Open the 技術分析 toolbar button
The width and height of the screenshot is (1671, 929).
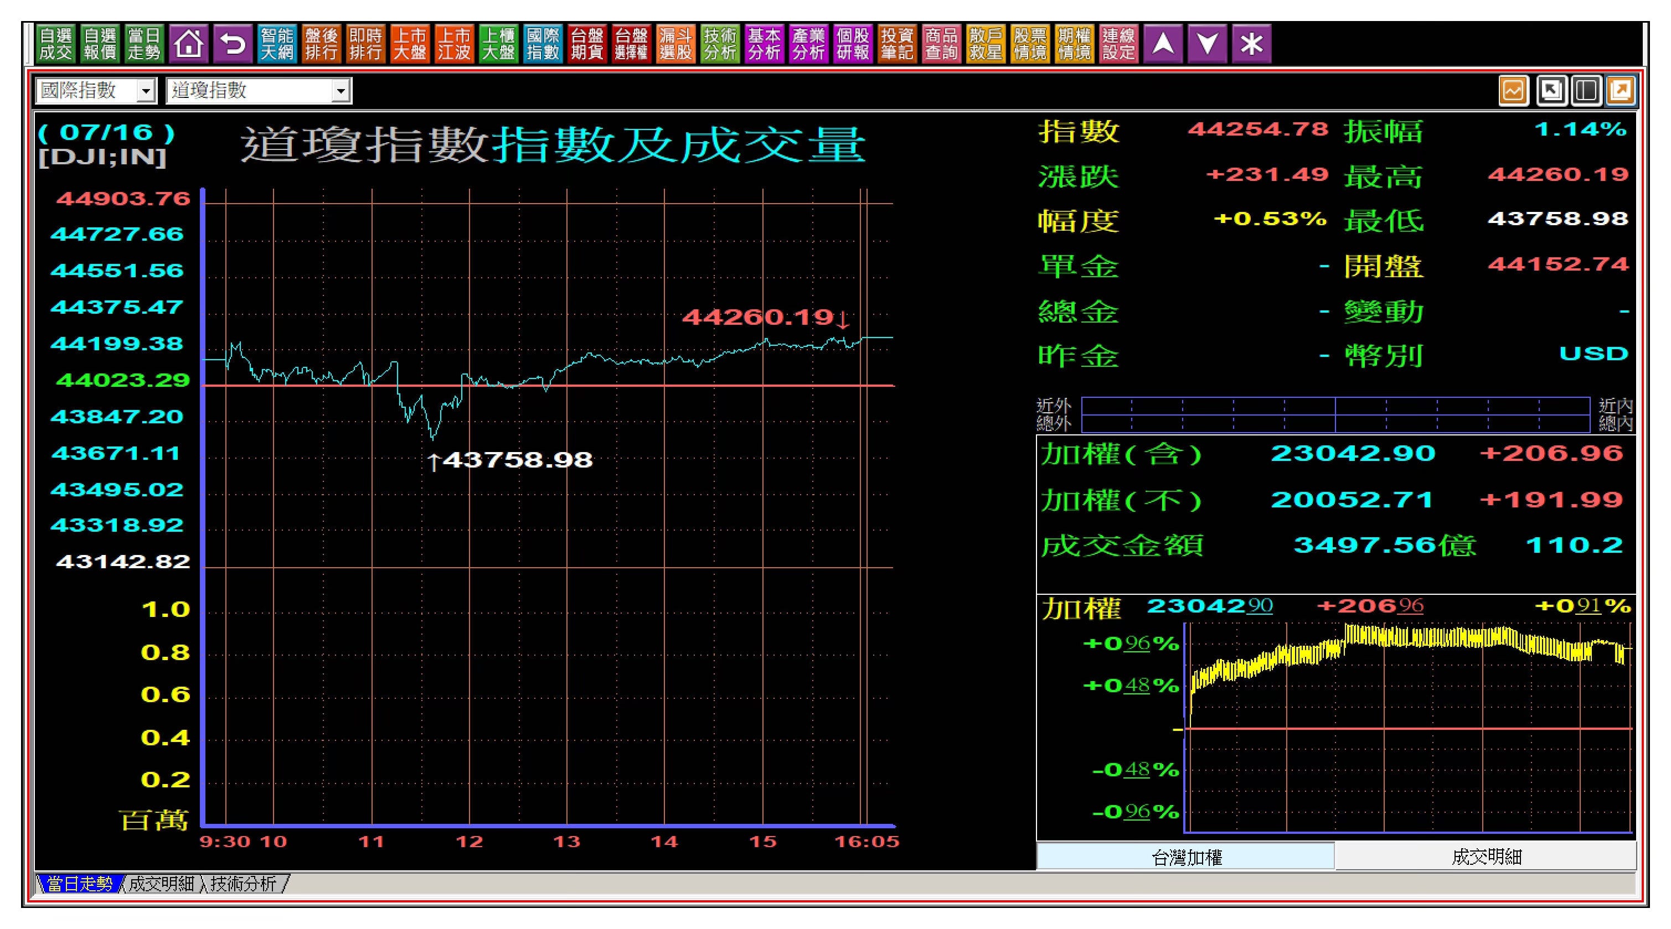pos(720,44)
